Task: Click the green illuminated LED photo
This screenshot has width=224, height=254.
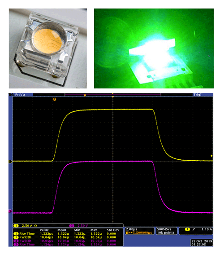Action: pyautogui.click(x=154, y=48)
